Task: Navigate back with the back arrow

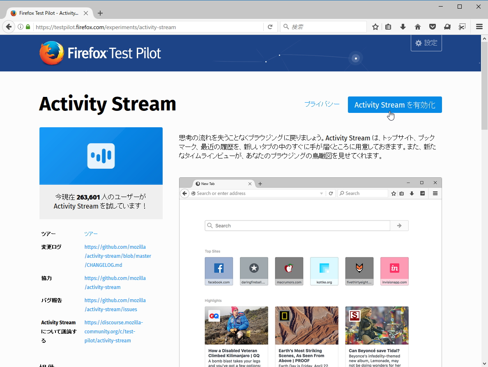Action: [x=9, y=26]
